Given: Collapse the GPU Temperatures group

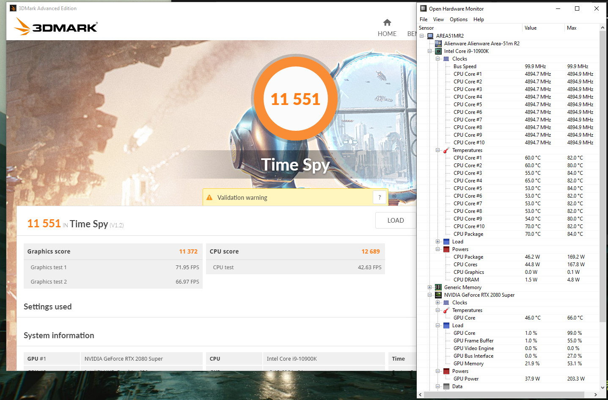Looking at the screenshot, I should click(x=438, y=310).
